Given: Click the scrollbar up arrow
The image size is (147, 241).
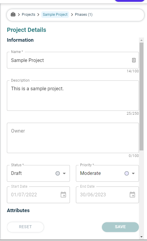Looking at the screenshot, I should click(x=141, y=40).
